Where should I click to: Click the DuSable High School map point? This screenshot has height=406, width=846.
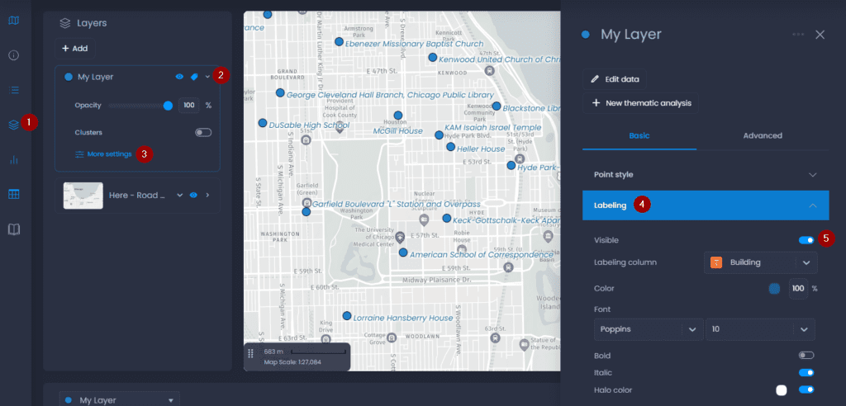click(x=262, y=123)
